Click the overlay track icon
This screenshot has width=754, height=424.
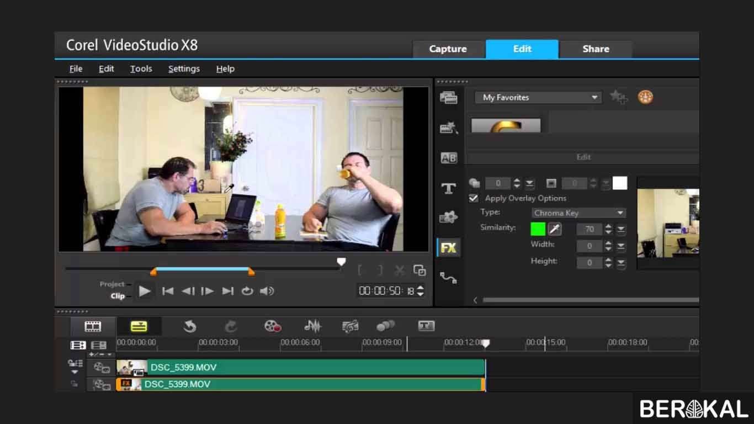click(x=102, y=384)
